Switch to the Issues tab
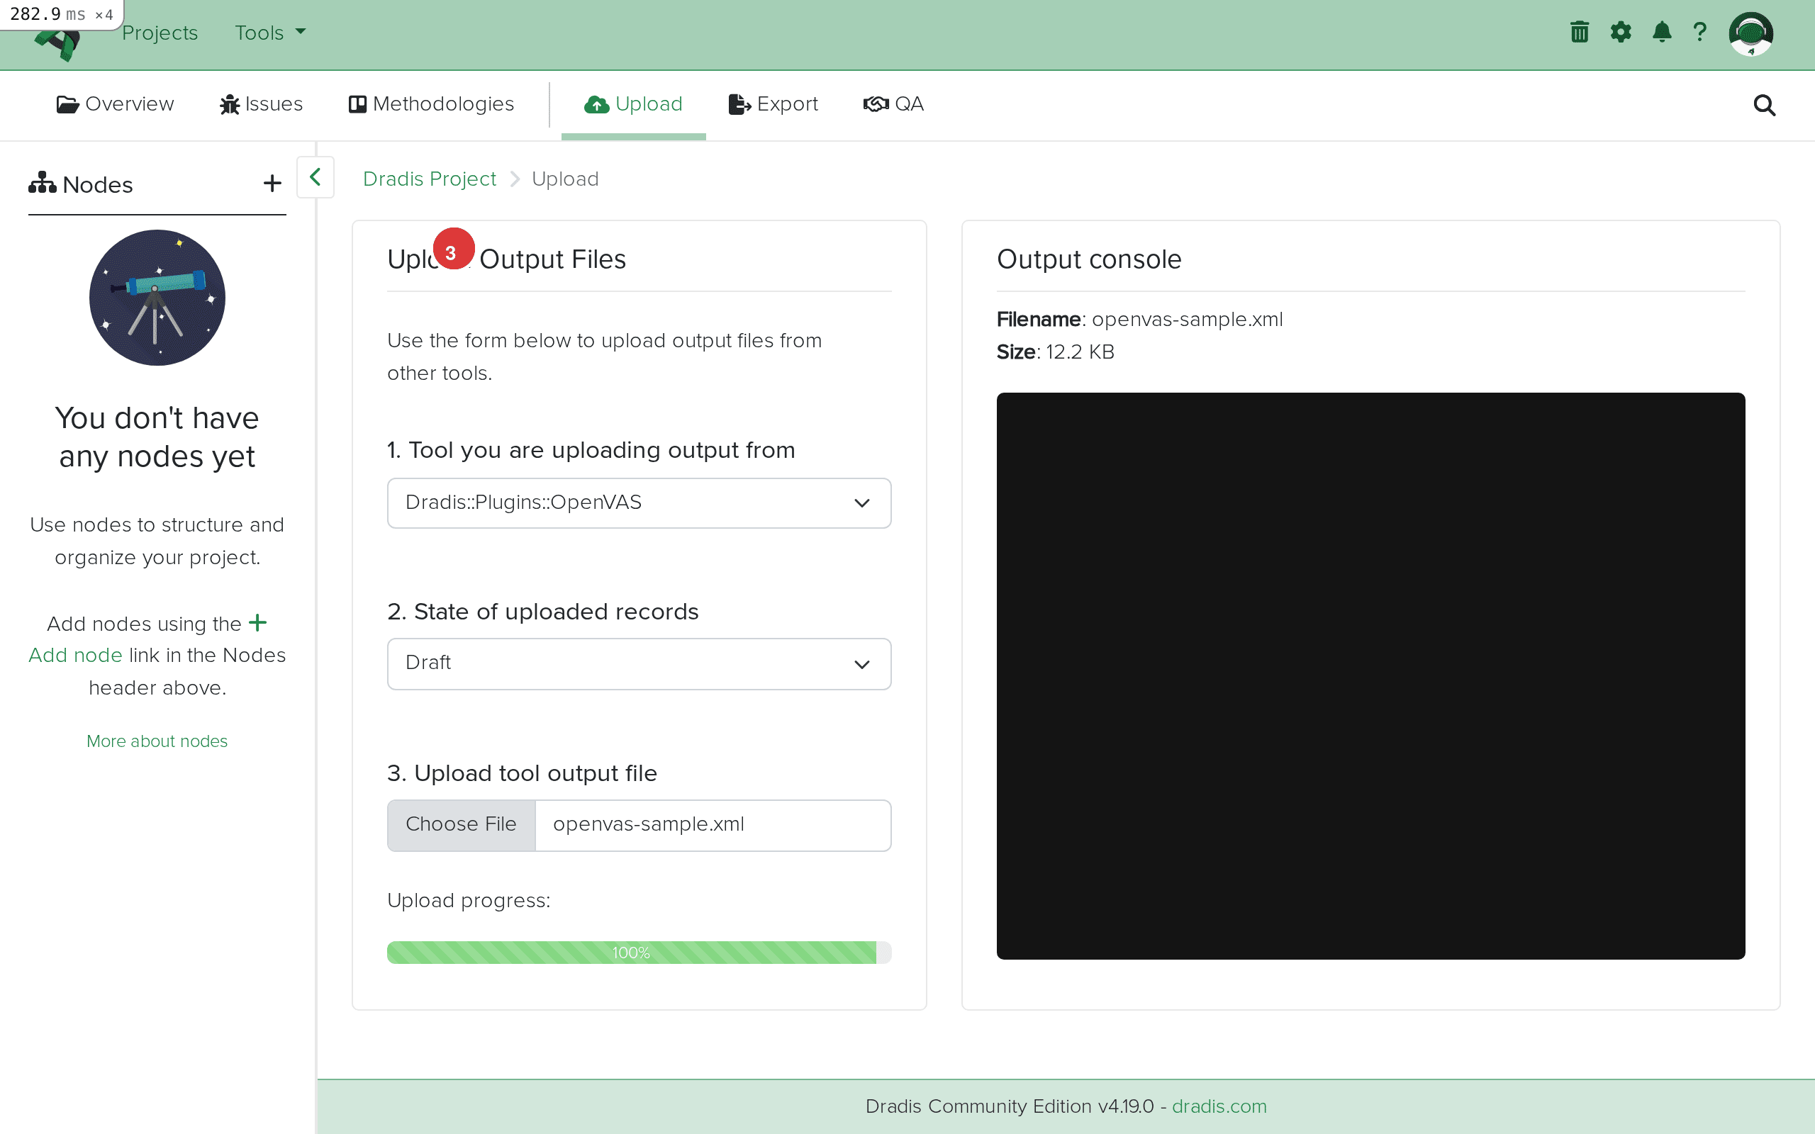This screenshot has height=1134, width=1815. 260,103
